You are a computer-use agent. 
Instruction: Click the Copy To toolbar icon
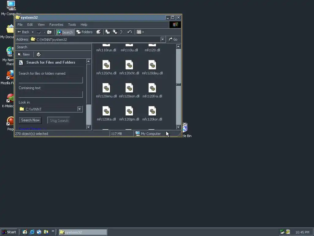(115, 32)
